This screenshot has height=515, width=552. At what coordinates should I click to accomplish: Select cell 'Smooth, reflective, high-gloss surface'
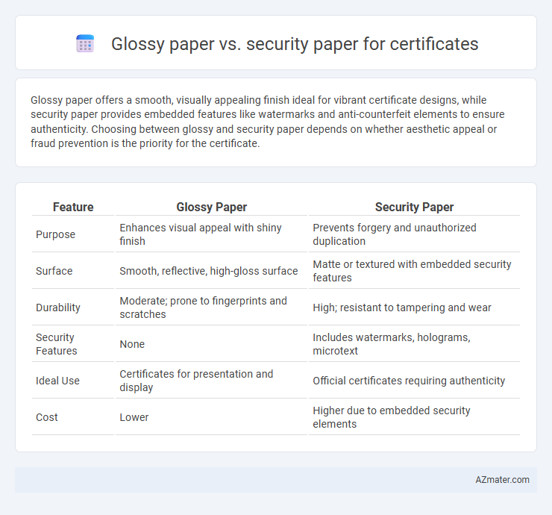tap(212, 271)
